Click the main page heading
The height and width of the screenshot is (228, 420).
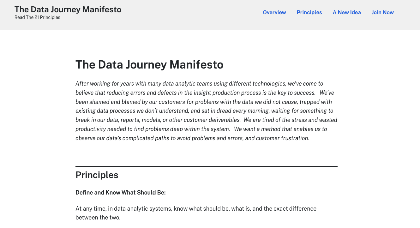(x=149, y=64)
